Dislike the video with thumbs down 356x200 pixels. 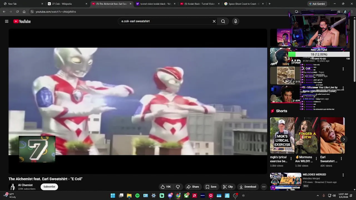[x=178, y=187]
